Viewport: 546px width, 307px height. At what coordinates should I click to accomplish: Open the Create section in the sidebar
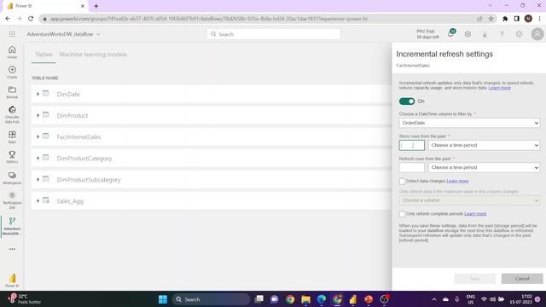coord(12,72)
